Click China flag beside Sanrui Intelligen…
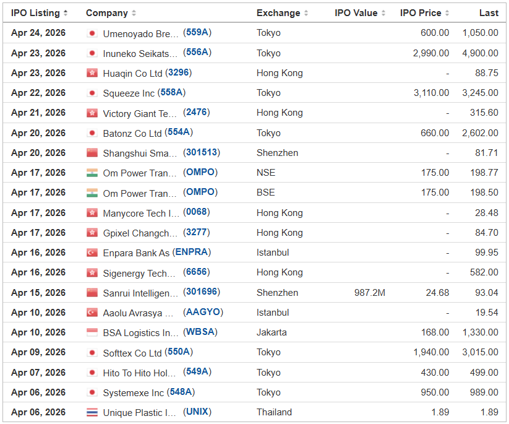Image resolution: width=509 pixels, height=424 pixels. click(x=92, y=292)
